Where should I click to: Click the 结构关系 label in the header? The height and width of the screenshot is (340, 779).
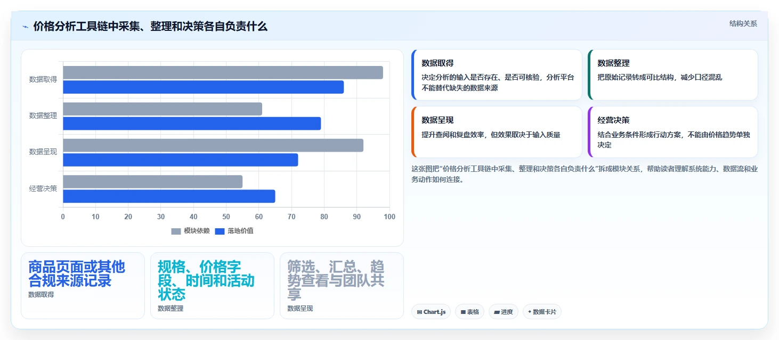click(x=743, y=23)
